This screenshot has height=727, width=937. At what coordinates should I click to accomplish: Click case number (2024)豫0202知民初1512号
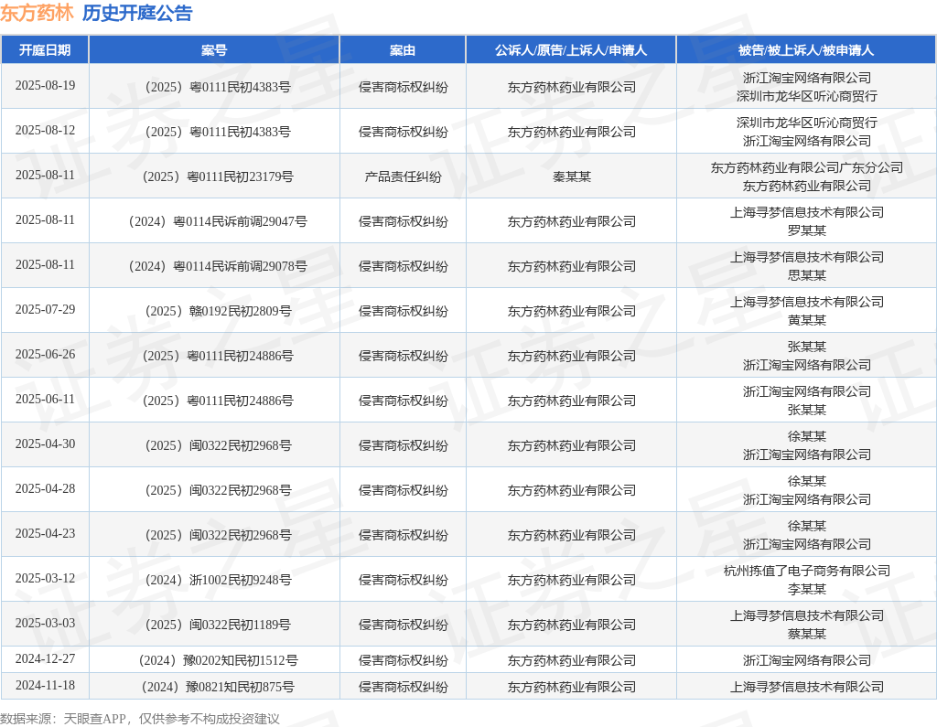[218, 660]
